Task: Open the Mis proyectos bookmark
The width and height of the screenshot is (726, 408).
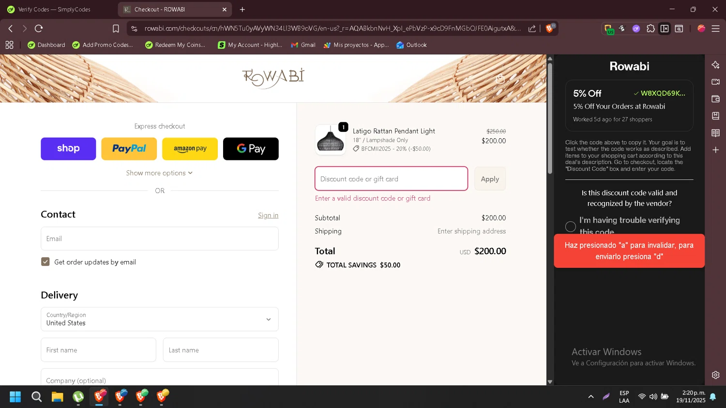Action: tap(356, 45)
